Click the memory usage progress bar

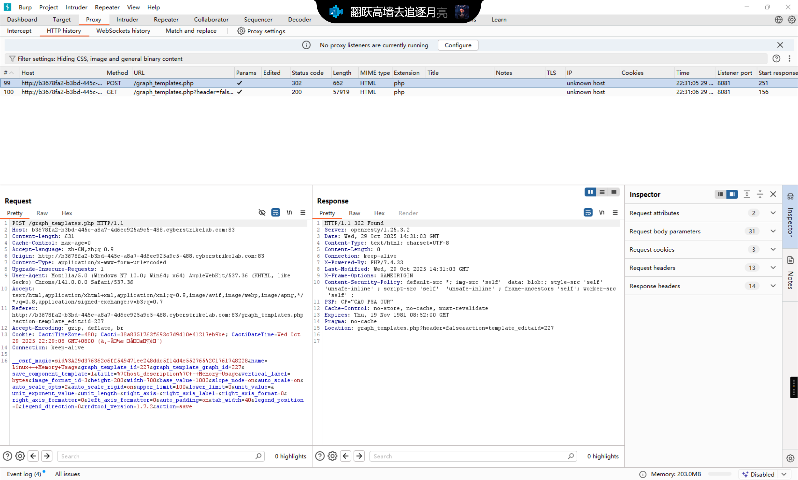(719, 474)
